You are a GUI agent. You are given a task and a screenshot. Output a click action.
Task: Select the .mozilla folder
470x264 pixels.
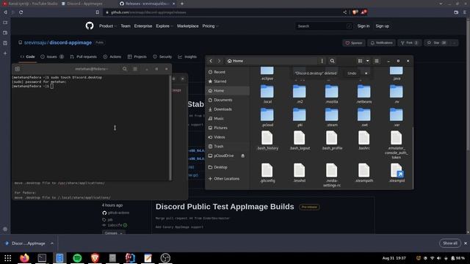coord(331,94)
